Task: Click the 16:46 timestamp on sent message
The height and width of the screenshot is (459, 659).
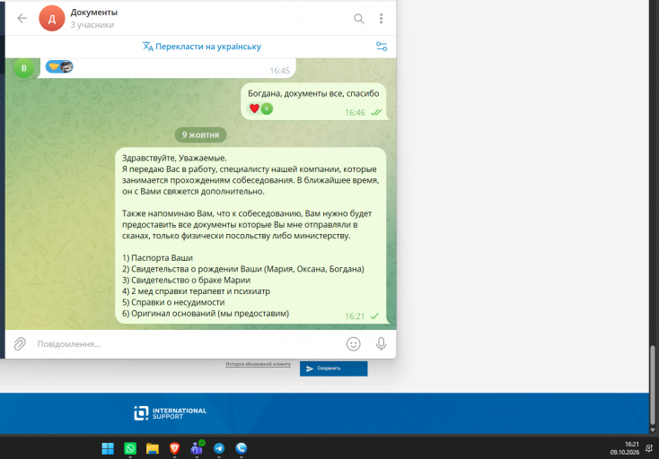Action: click(x=355, y=113)
